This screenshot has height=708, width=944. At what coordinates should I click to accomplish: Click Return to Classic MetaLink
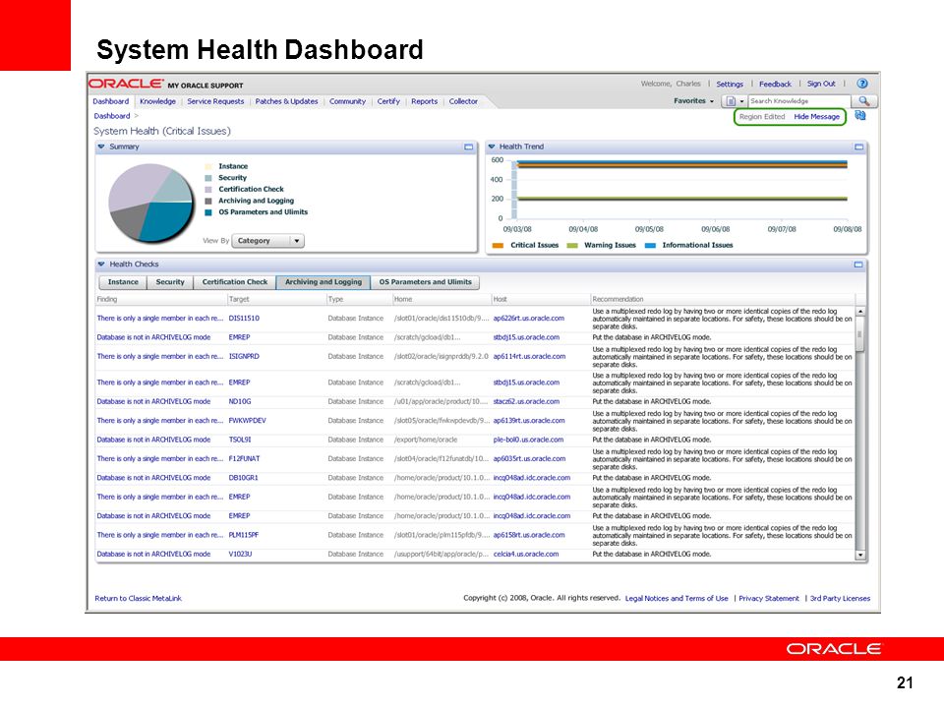coord(138,599)
